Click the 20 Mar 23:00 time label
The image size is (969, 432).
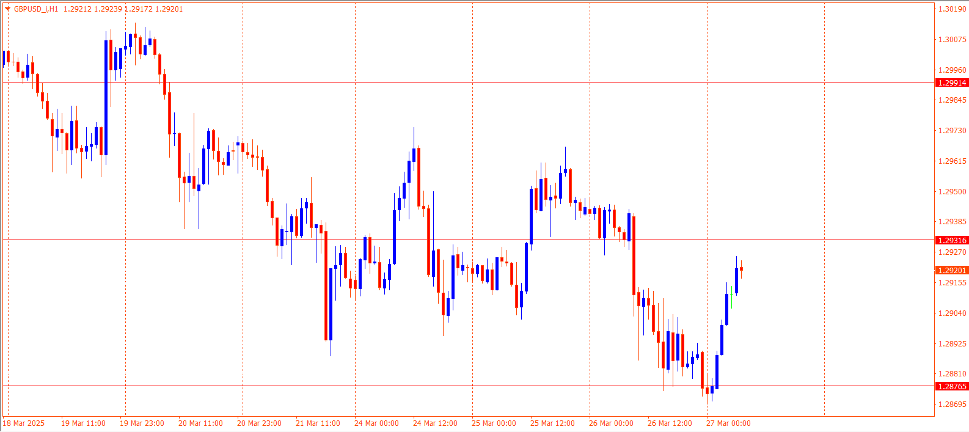pos(259,423)
